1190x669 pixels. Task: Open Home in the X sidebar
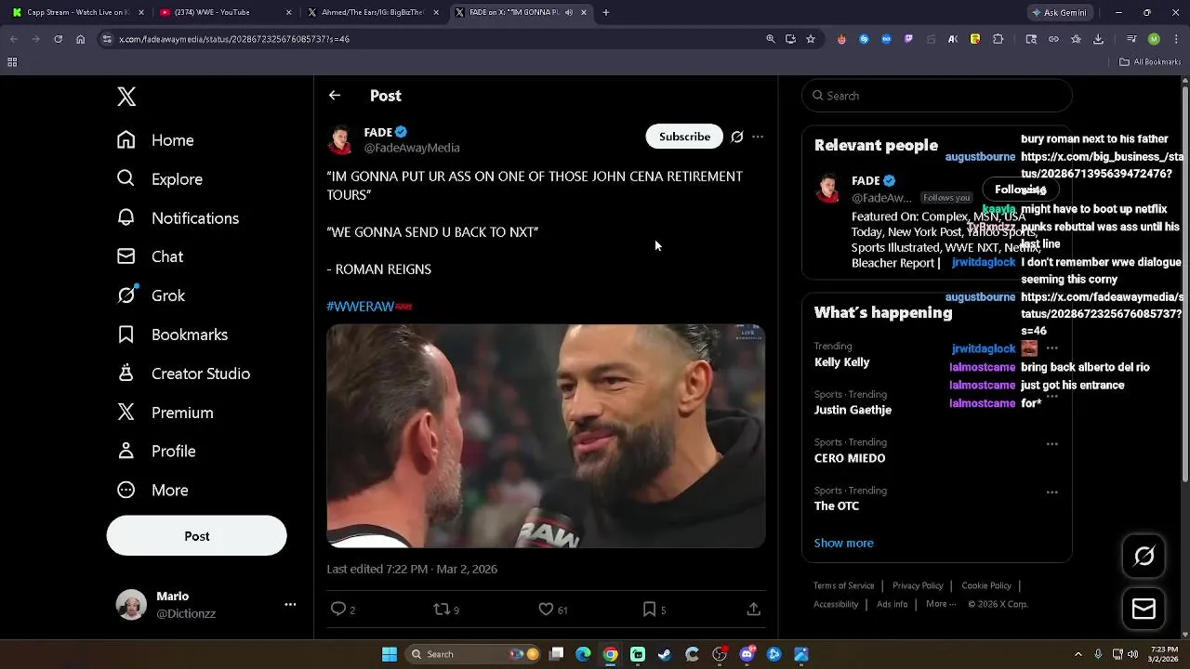click(155, 140)
